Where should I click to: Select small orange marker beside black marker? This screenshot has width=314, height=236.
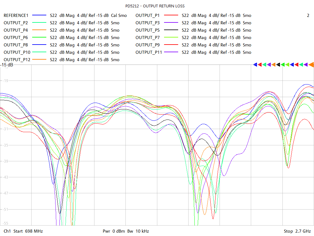tap(274, 65)
